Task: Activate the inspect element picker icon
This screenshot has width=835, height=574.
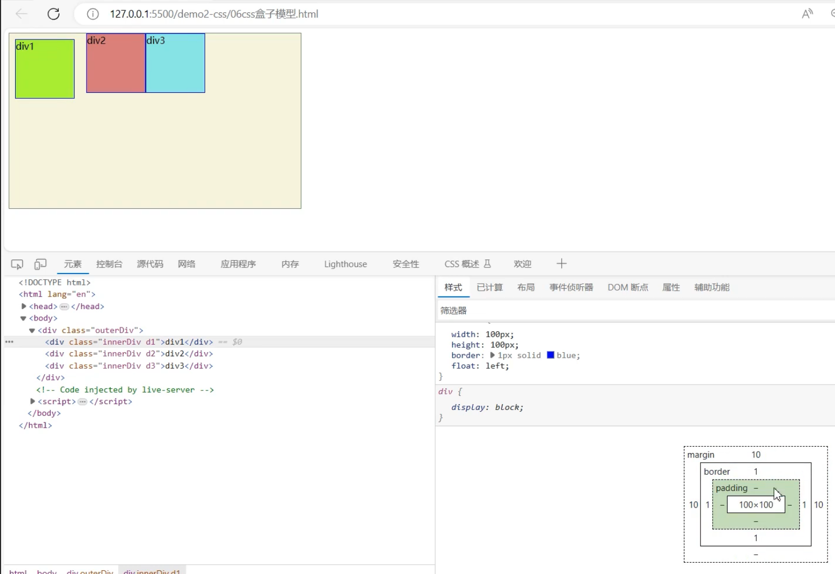Action: 17,264
